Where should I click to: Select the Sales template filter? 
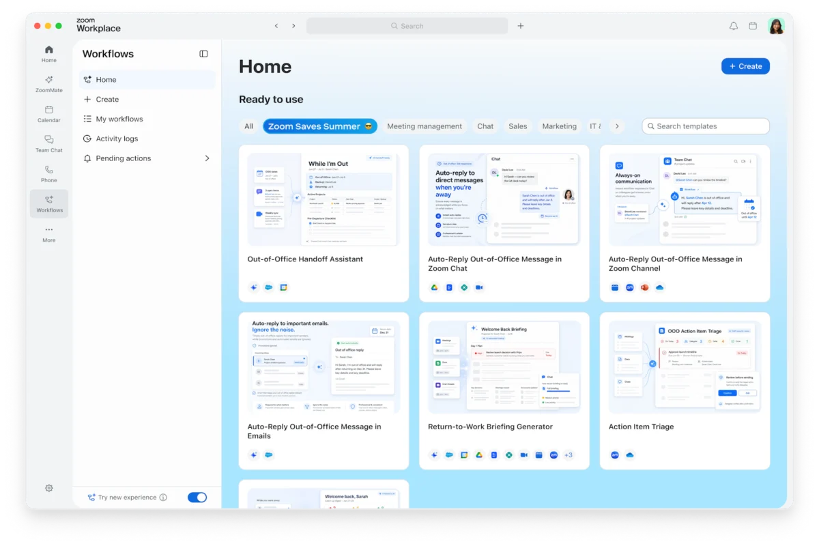(x=518, y=126)
